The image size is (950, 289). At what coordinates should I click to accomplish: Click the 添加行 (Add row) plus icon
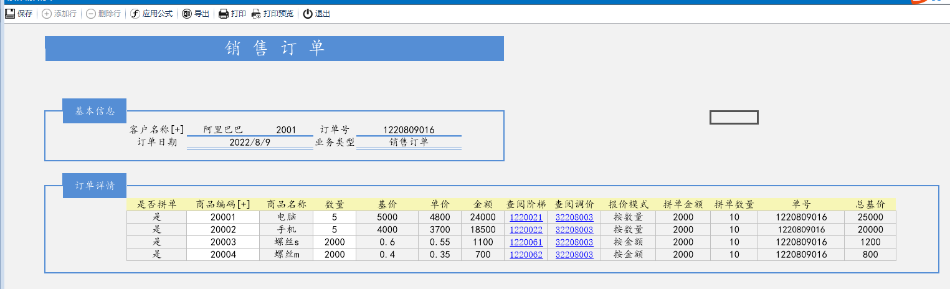(x=47, y=14)
